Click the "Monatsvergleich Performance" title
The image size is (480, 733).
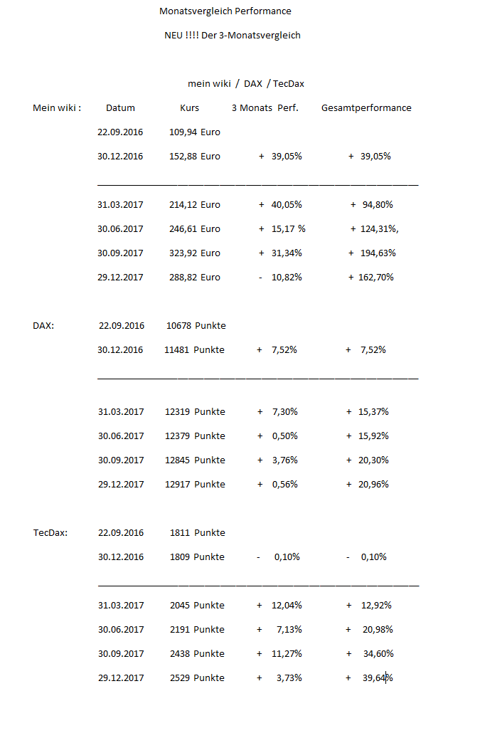tap(225, 11)
